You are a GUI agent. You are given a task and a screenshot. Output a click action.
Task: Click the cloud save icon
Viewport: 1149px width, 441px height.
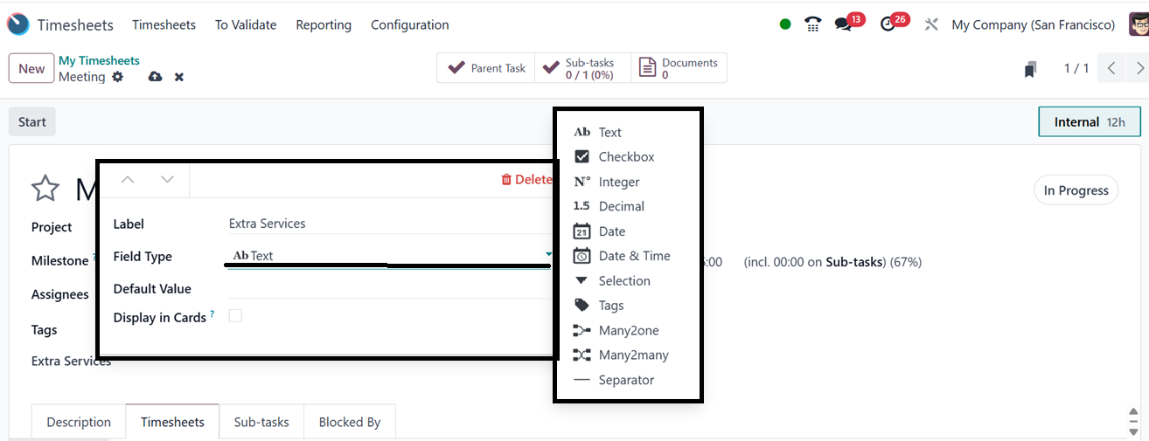click(x=155, y=77)
